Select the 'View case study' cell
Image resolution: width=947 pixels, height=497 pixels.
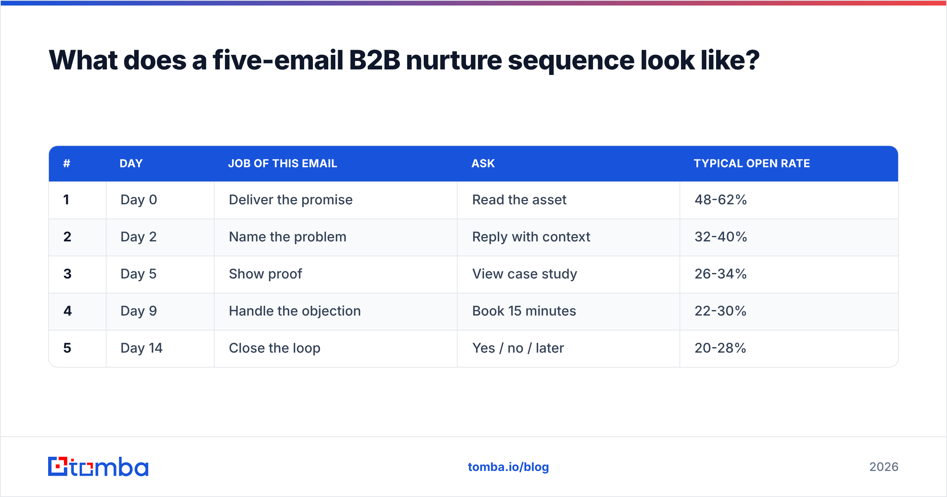point(569,274)
